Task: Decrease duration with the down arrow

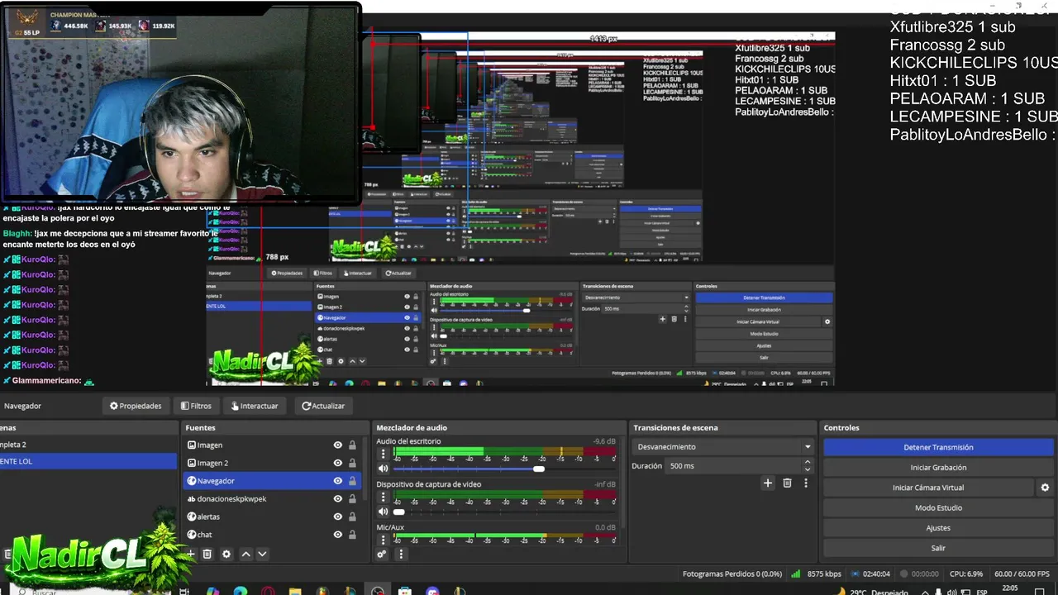Action: click(x=808, y=470)
